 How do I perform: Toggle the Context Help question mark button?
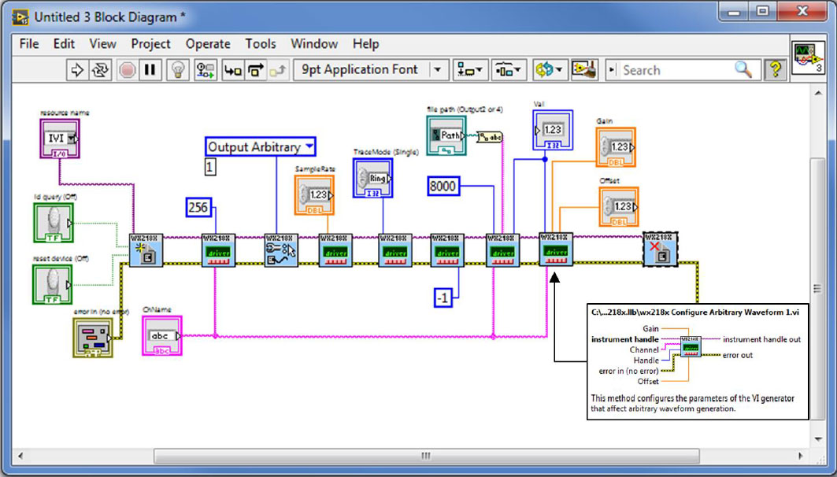click(x=775, y=70)
